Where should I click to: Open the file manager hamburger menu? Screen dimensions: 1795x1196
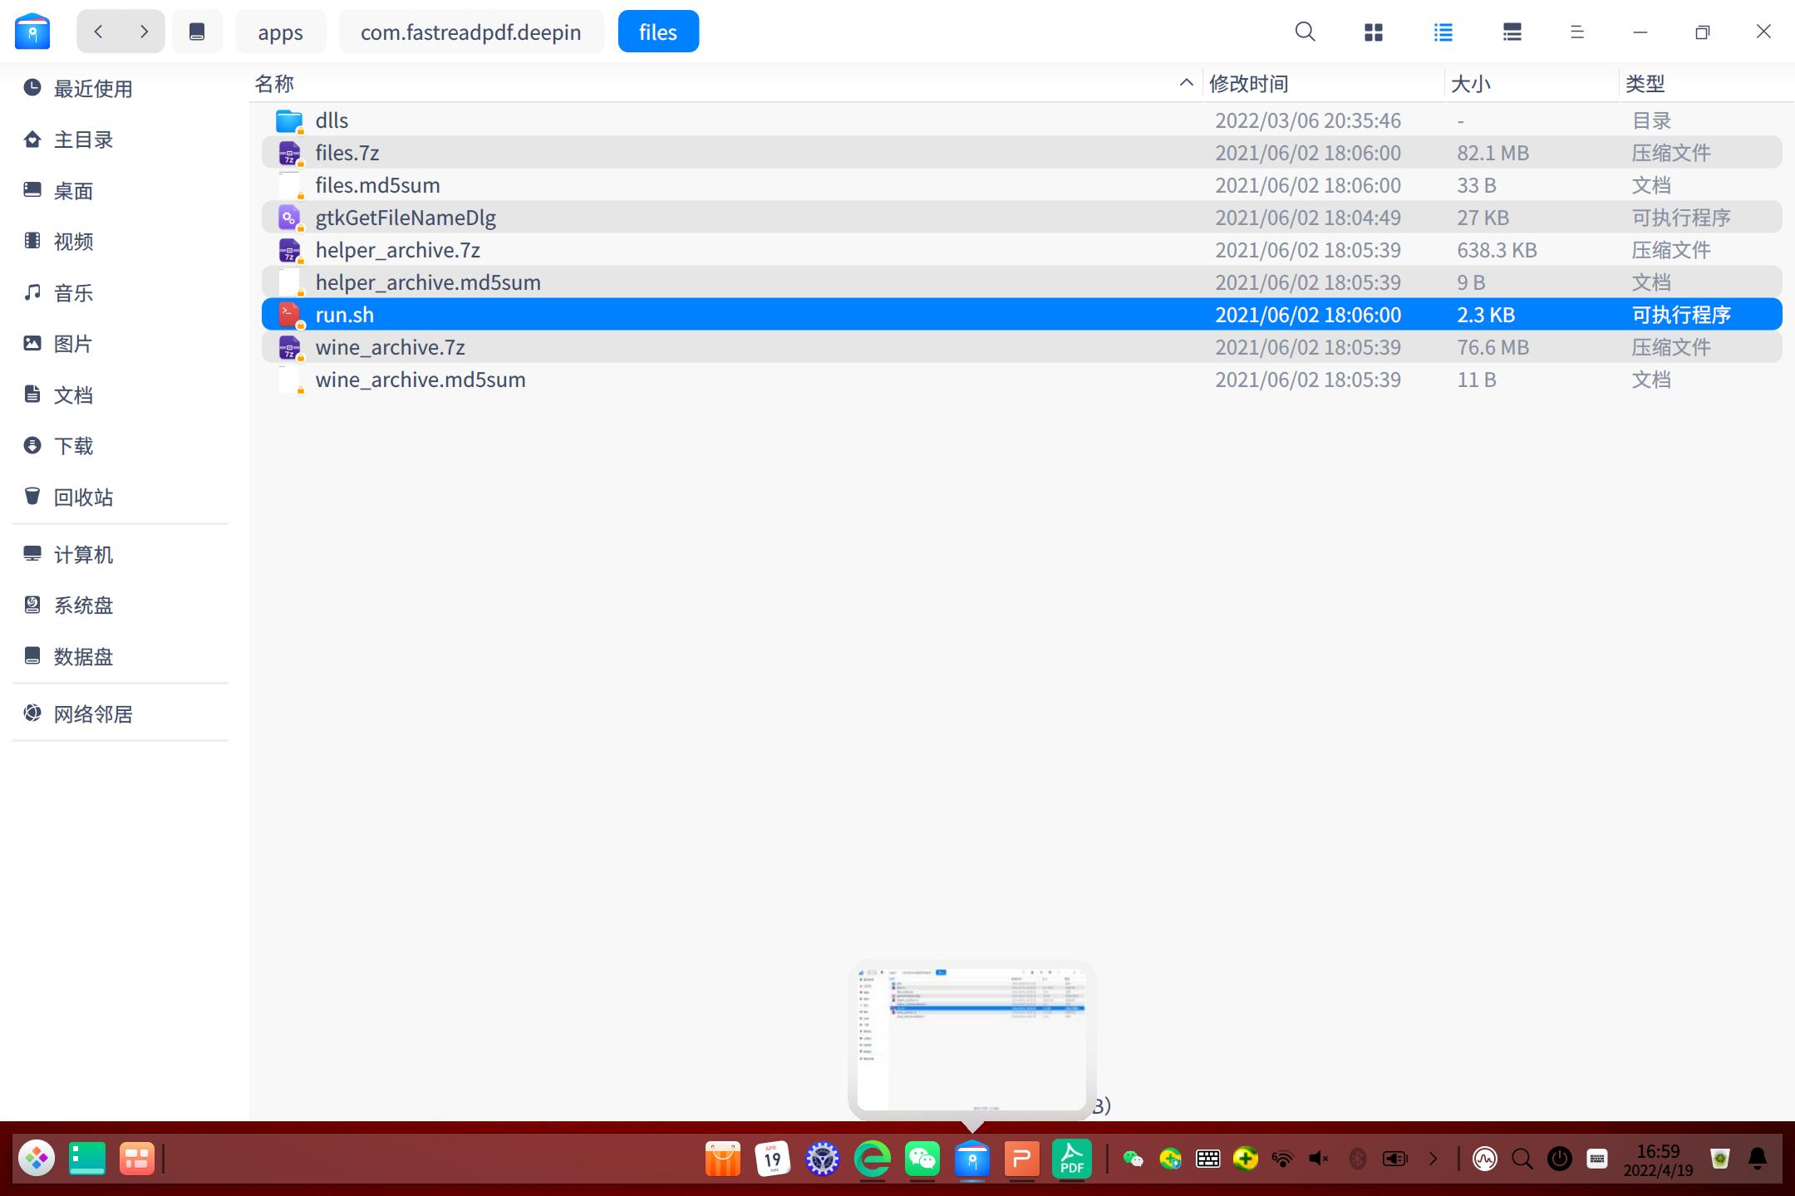[1576, 32]
